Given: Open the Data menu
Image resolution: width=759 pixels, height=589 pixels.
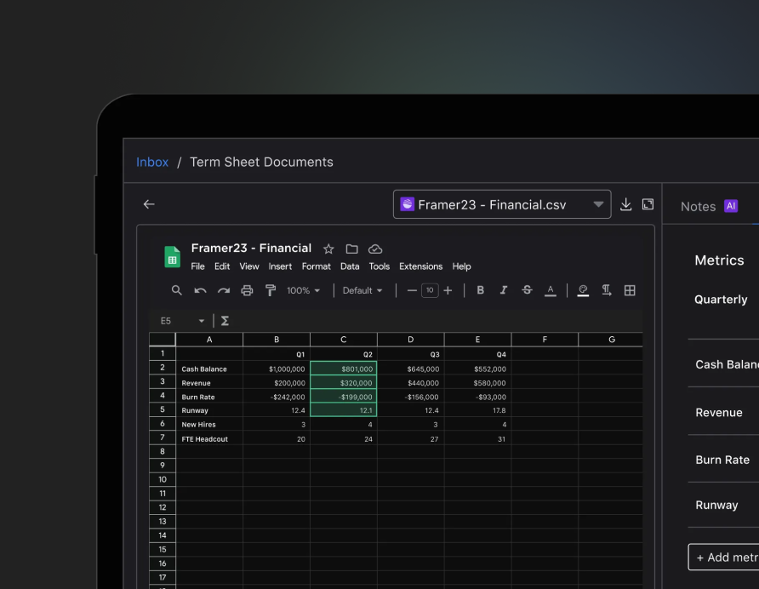Looking at the screenshot, I should [350, 266].
